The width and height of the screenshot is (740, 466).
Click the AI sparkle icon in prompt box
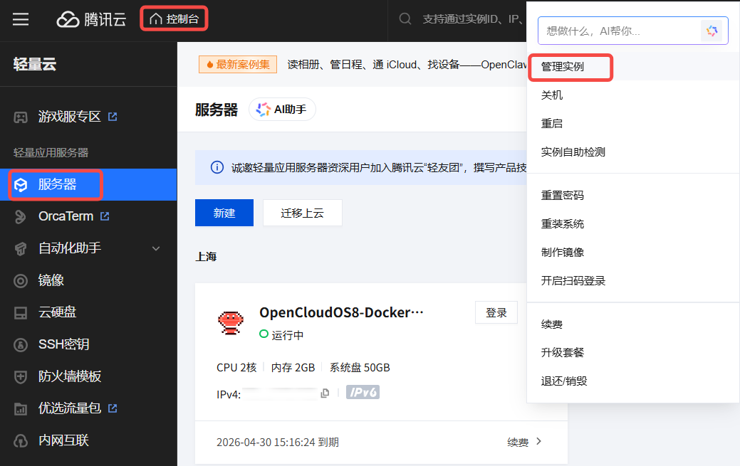point(711,31)
